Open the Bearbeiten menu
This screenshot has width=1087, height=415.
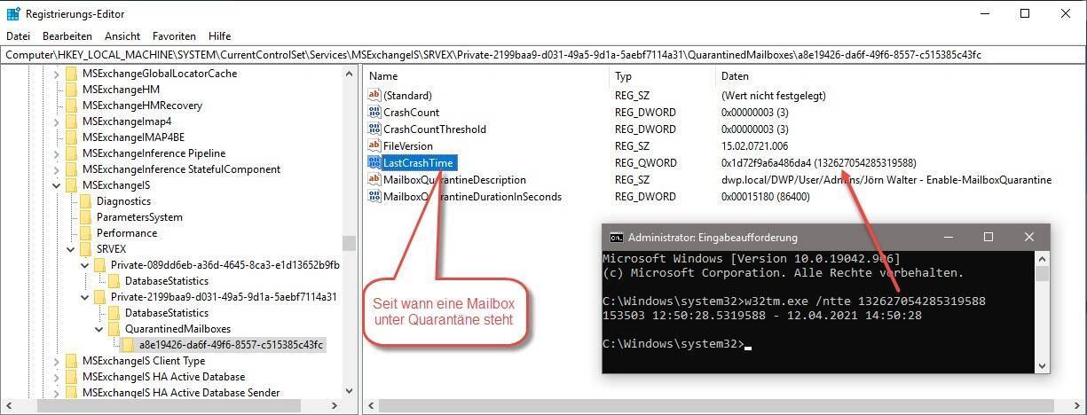point(67,36)
